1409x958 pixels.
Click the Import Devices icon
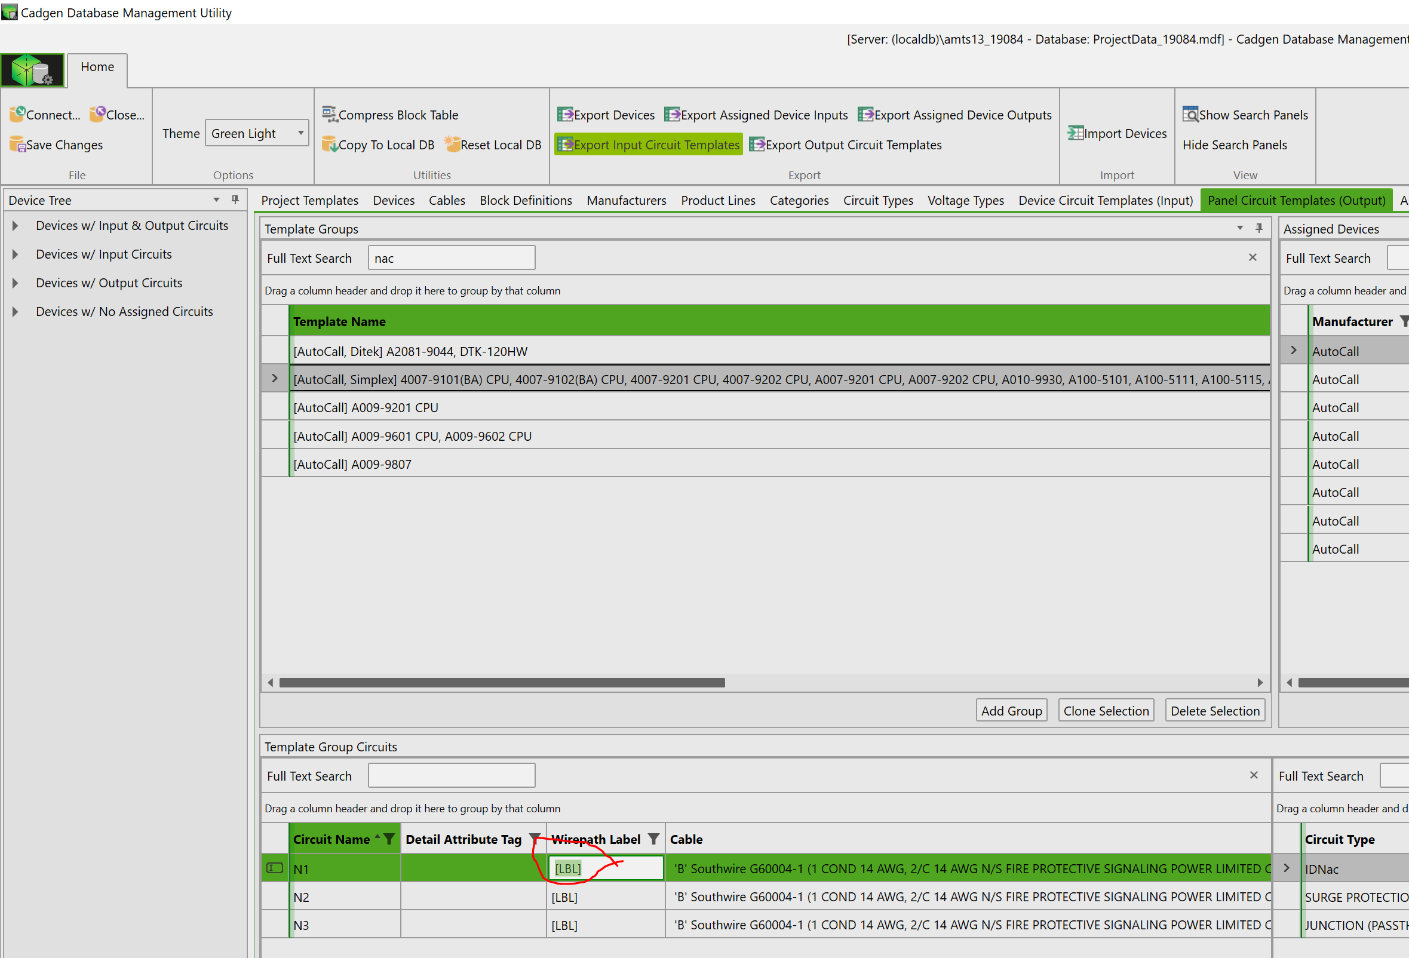coord(1075,133)
